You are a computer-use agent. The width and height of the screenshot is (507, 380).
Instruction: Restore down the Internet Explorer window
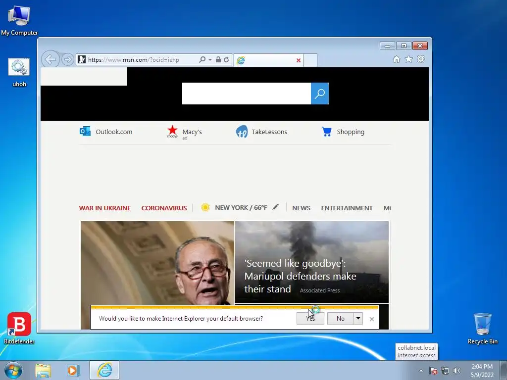click(404, 46)
